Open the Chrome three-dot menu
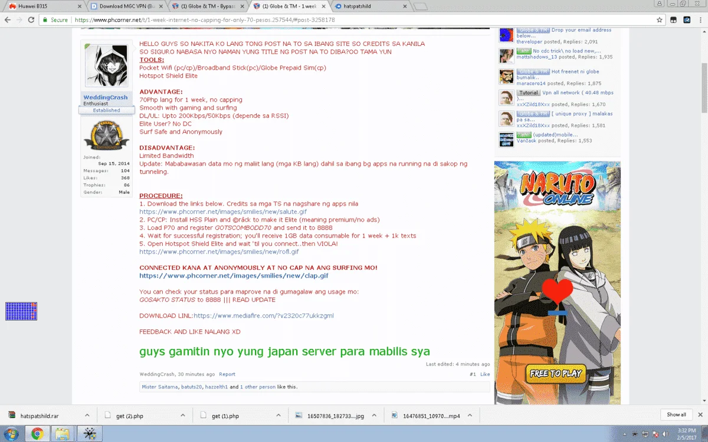 700,19
